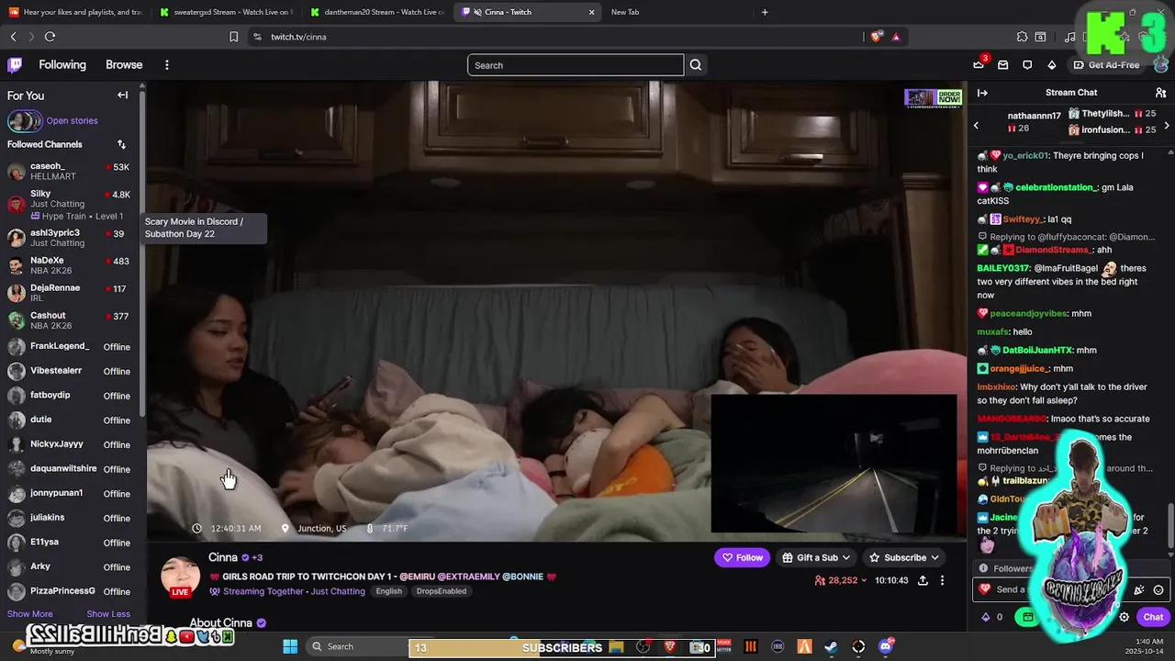This screenshot has width=1175, height=661.
Task: Click the channel points diamond icon
Action: (x=986, y=617)
